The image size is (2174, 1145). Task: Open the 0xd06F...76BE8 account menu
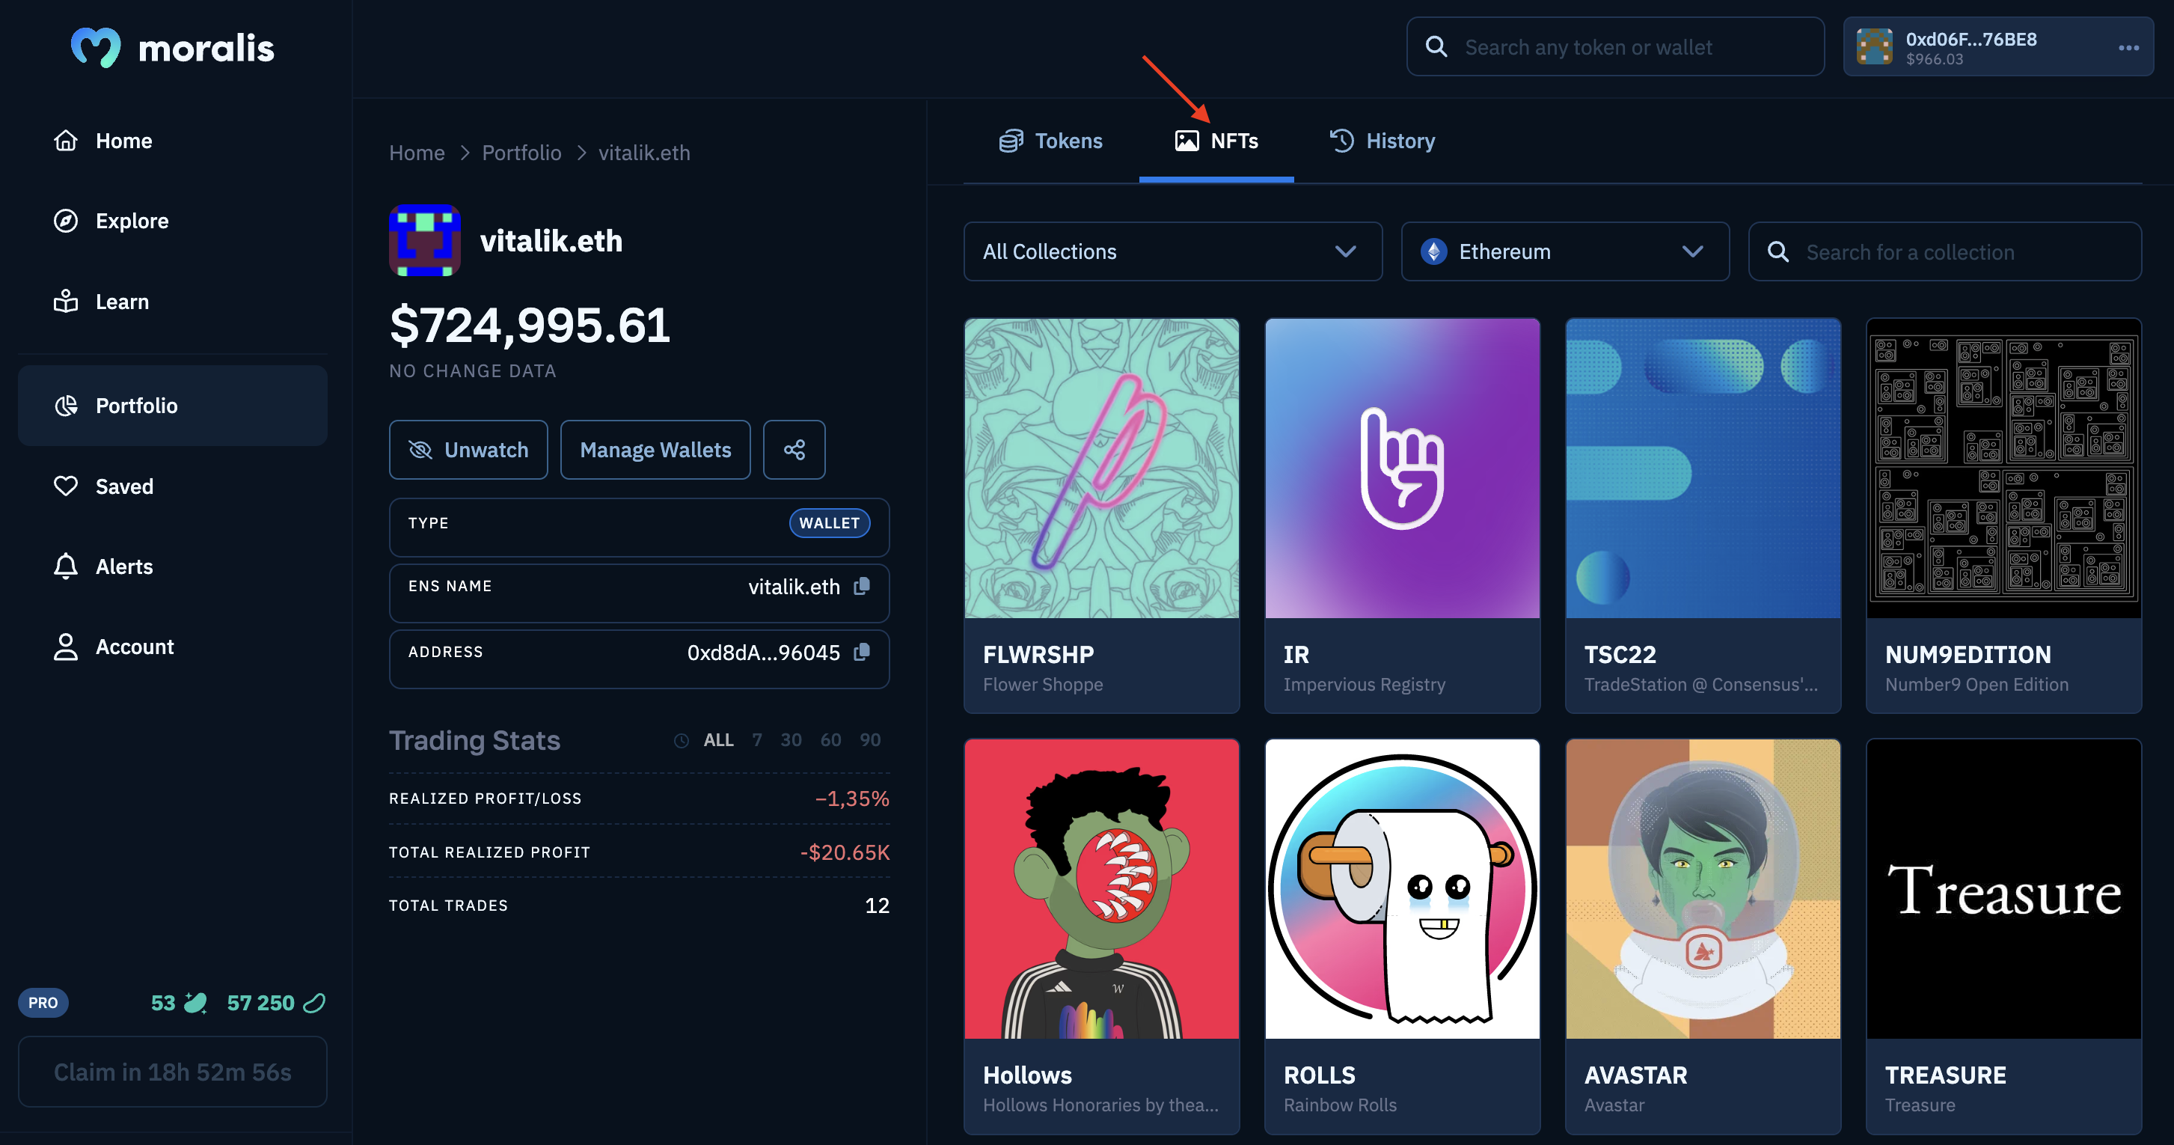coord(1998,46)
